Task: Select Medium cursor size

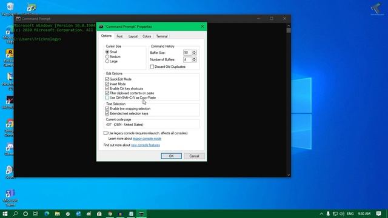Action: 107,56
